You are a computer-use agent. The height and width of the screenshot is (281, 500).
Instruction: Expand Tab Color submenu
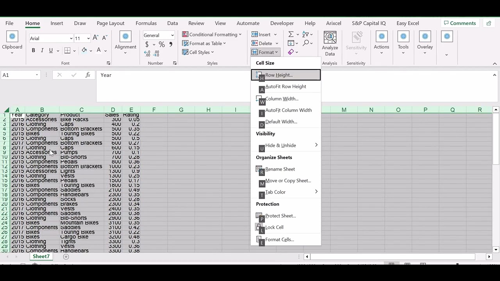pyautogui.click(x=286, y=192)
